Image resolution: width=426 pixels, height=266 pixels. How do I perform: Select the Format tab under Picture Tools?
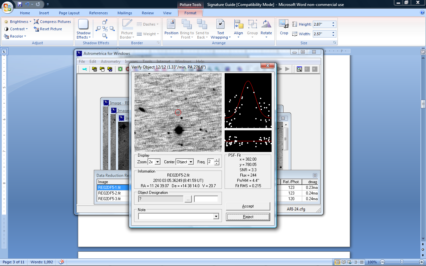tap(190, 13)
